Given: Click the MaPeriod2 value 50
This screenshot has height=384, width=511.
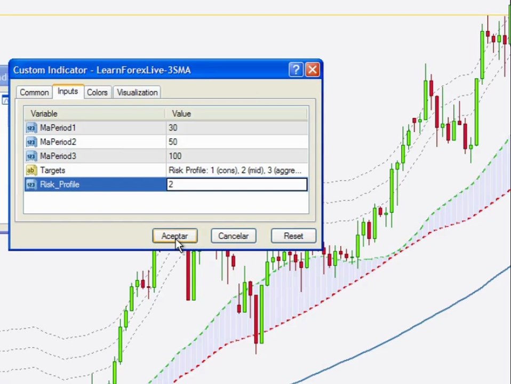Looking at the screenshot, I should tap(173, 142).
